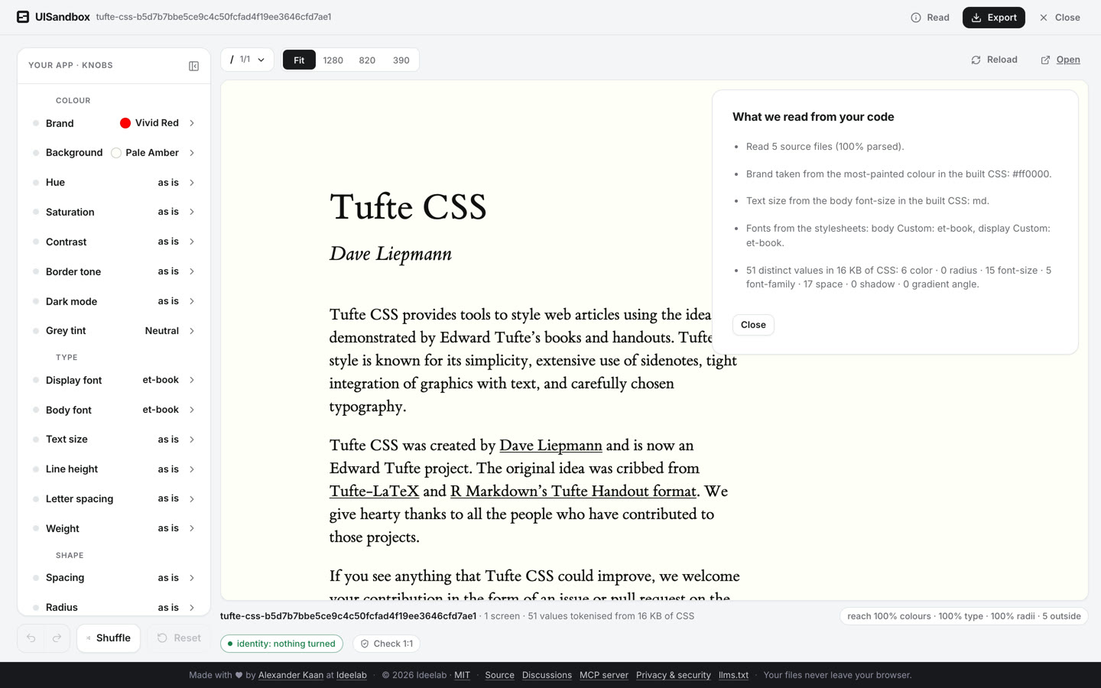The image size is (1101, 688).
Task: Click the UISandbox logo icon
Action: 23,17
